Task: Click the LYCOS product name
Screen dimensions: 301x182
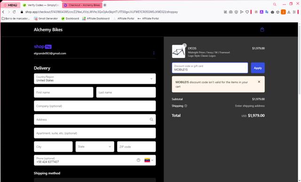Action: click(192, 48)
